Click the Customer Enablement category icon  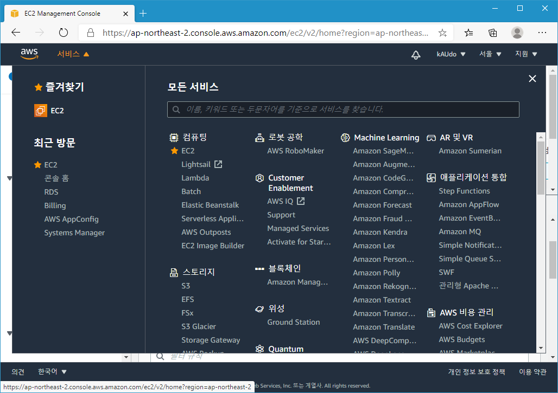coord(260,178)
